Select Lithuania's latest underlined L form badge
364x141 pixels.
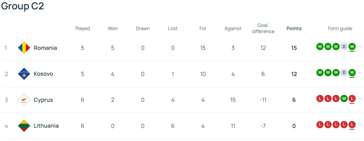click(352, 125)
